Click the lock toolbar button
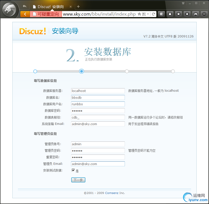 point(170,14)
